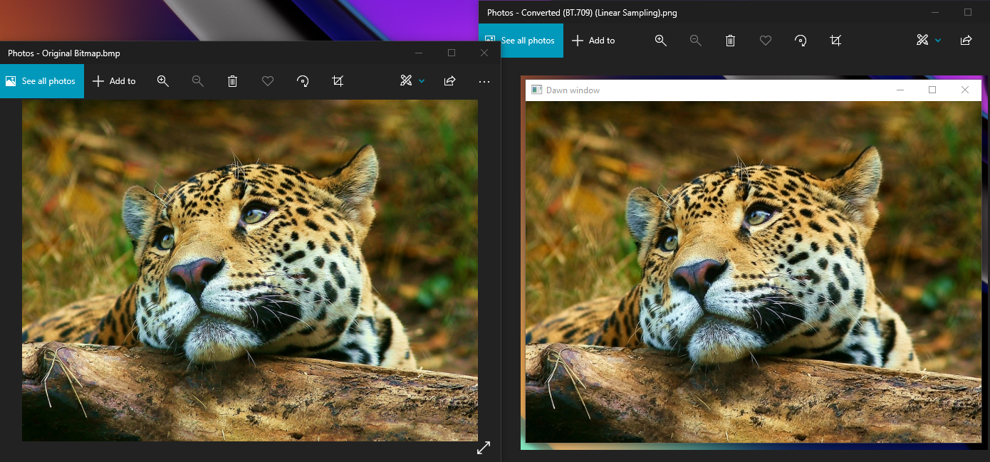The width and height of the screenshot is (990, 462).
Task: Click the Rotate icon for Original Bitmap.bmp
Action: [303, 81]
